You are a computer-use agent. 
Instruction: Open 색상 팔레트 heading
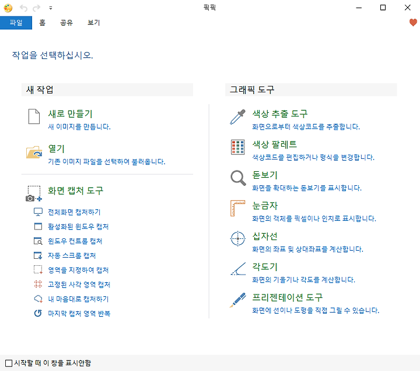click(275, 144)
